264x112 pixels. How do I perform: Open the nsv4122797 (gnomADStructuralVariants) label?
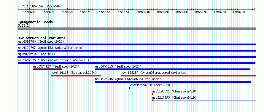tap(51, 48)
